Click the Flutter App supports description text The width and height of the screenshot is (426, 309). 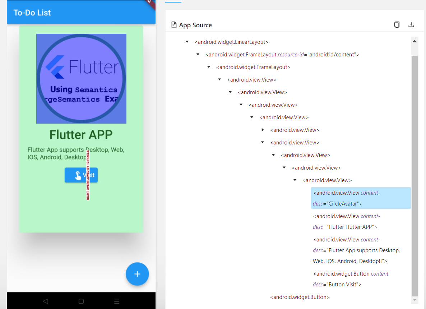[x=76, y=153]
